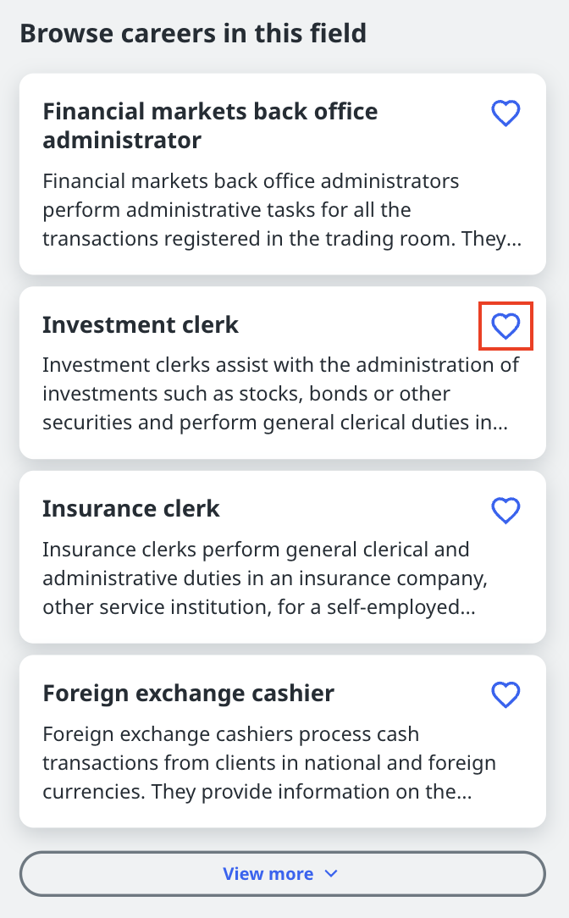
Task: Open the Foreign exchange cashier title link
Action: (x=188, y=694)
